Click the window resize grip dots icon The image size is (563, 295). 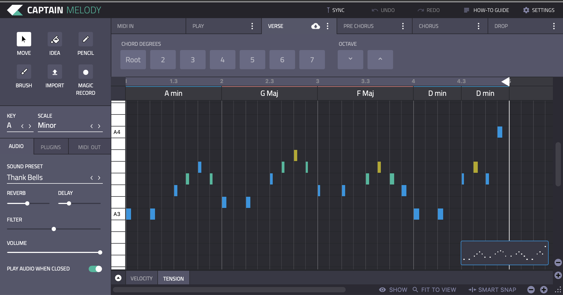[558, 290]
